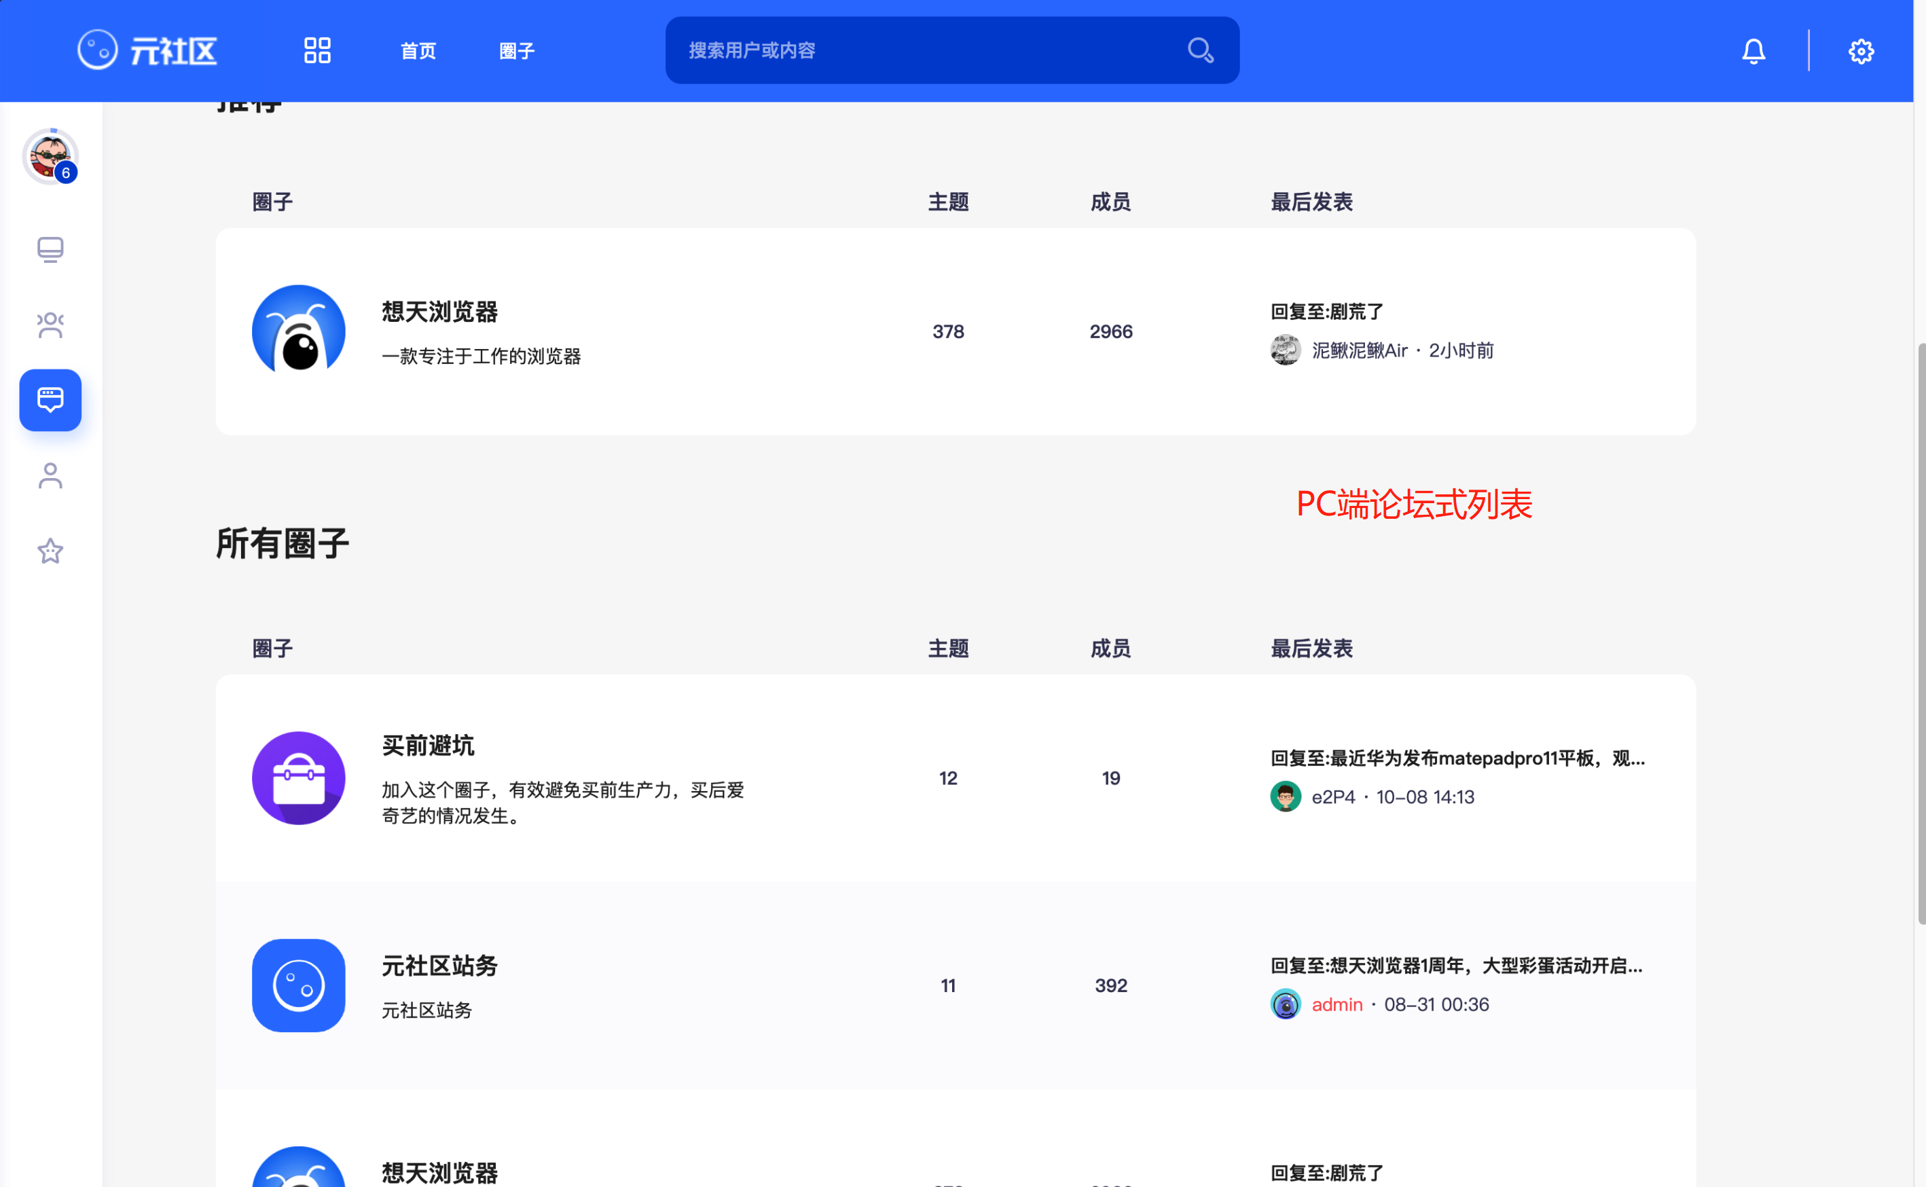Click the 最后发表 header in 所有圈子 table
The height and width of the screenshot is (1187, 1926).
coord(1311,649)
